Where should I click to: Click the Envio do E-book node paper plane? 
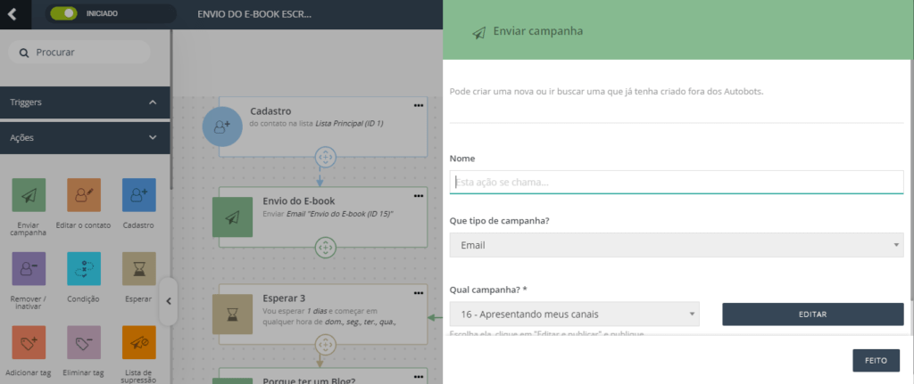[233, 217]
